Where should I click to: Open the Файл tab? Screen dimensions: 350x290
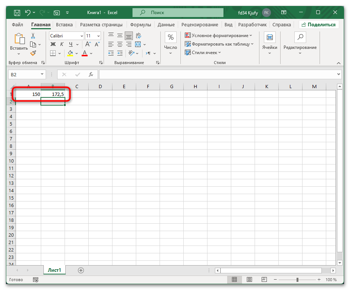point(17,25)
